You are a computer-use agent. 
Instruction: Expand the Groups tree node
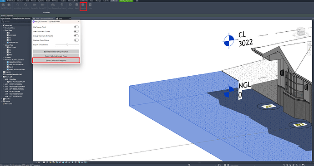tap(1, 101)
